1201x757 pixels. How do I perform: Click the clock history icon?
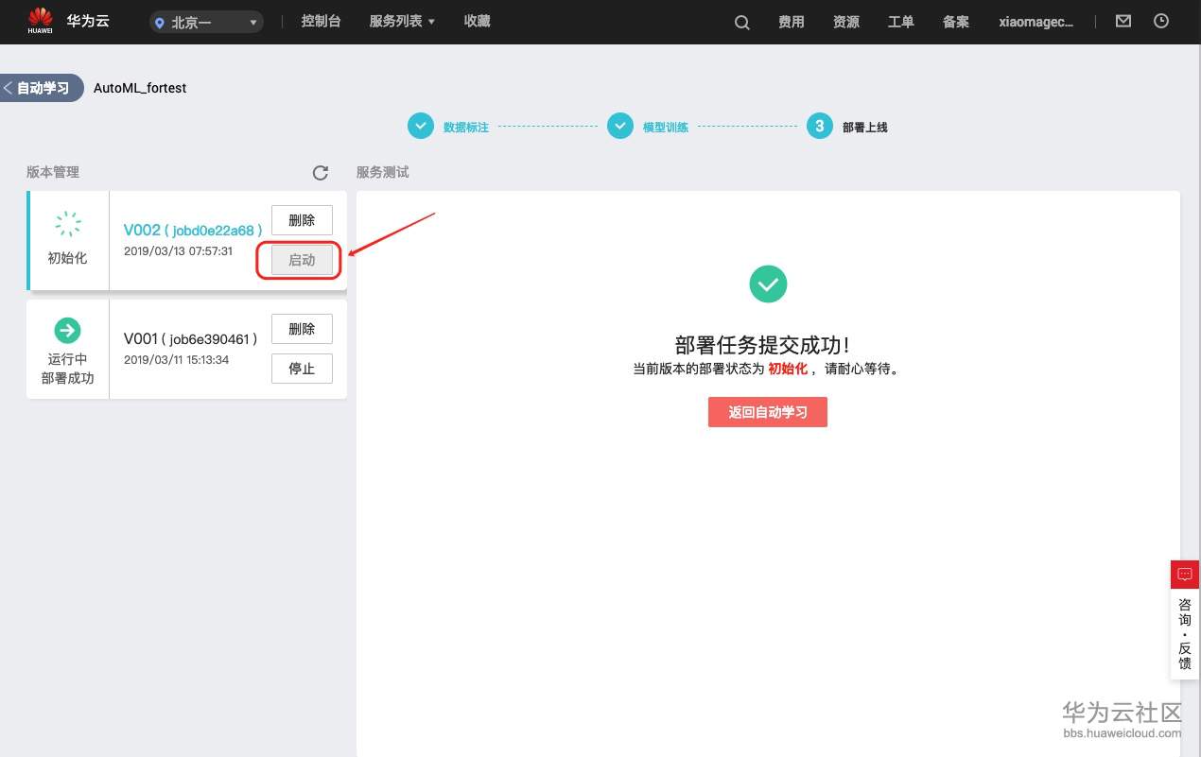click(x=1162, y=21)
